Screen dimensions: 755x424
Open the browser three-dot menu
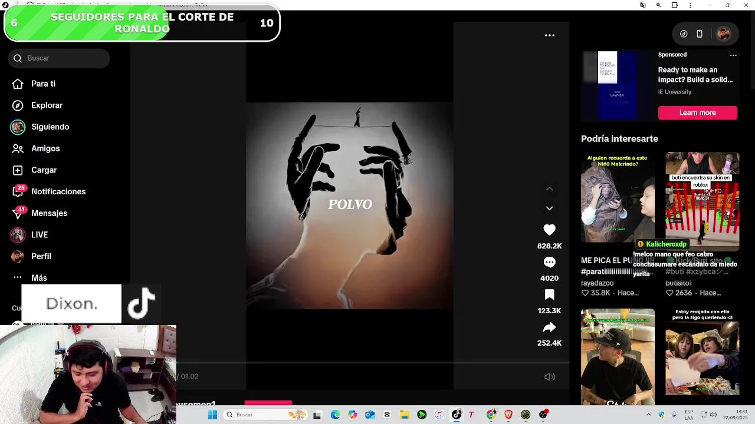pyautogui.click(x=691, y=5)
